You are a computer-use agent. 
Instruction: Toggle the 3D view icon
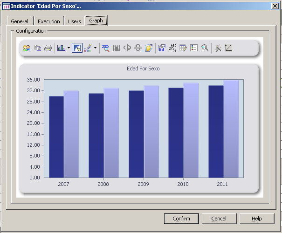coord(106,48)
